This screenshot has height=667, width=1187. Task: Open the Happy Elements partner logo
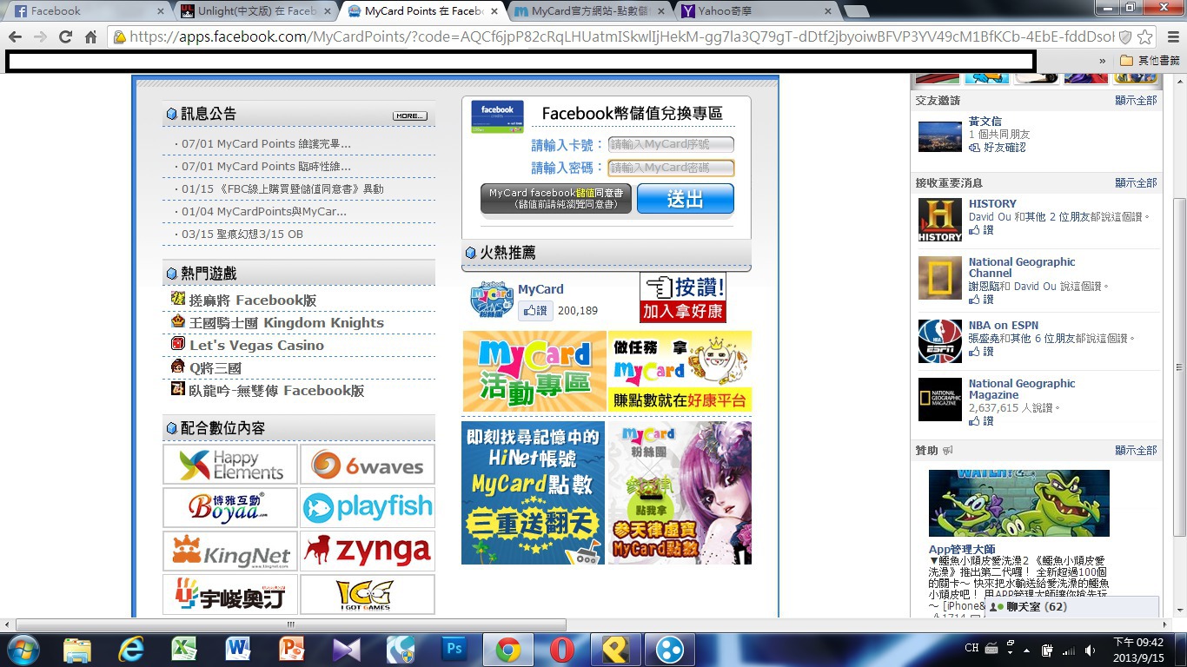click(230, 465)
